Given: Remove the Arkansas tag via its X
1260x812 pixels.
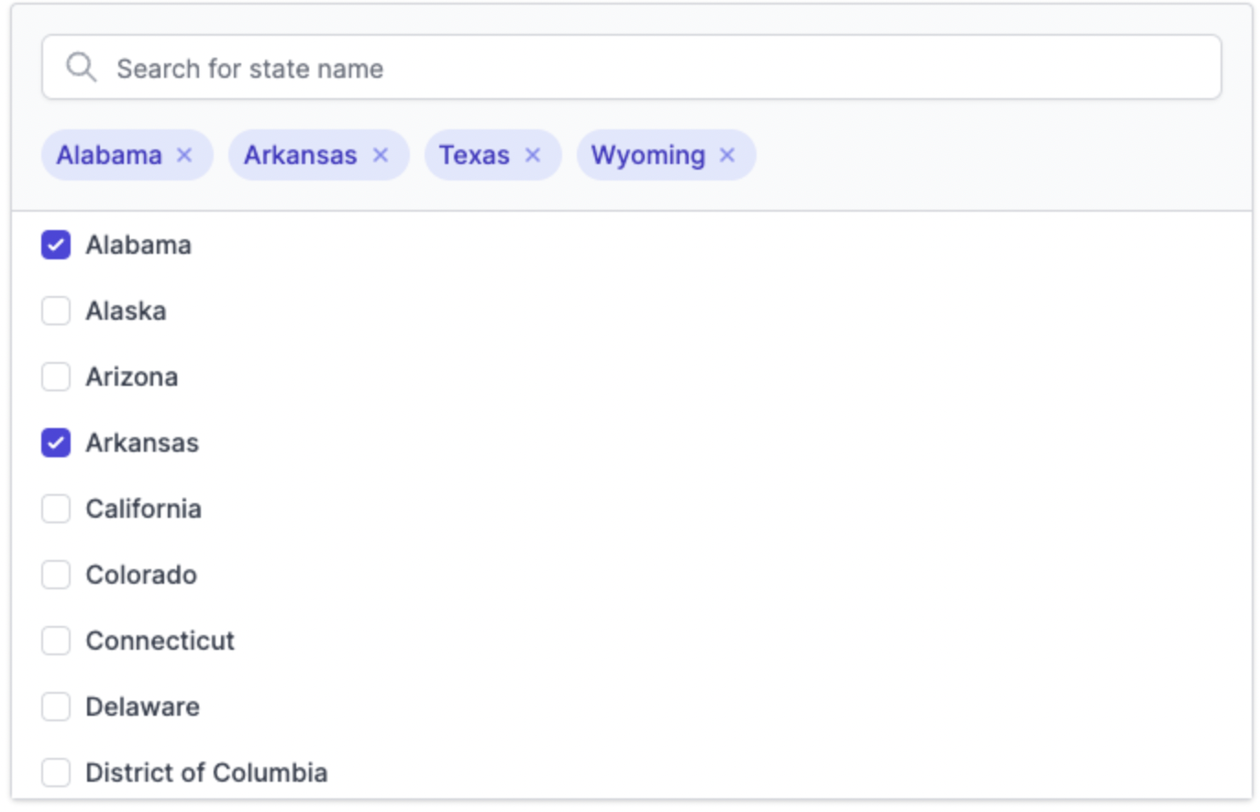Looking at the screenshot, I should click(x=381, y=155).
